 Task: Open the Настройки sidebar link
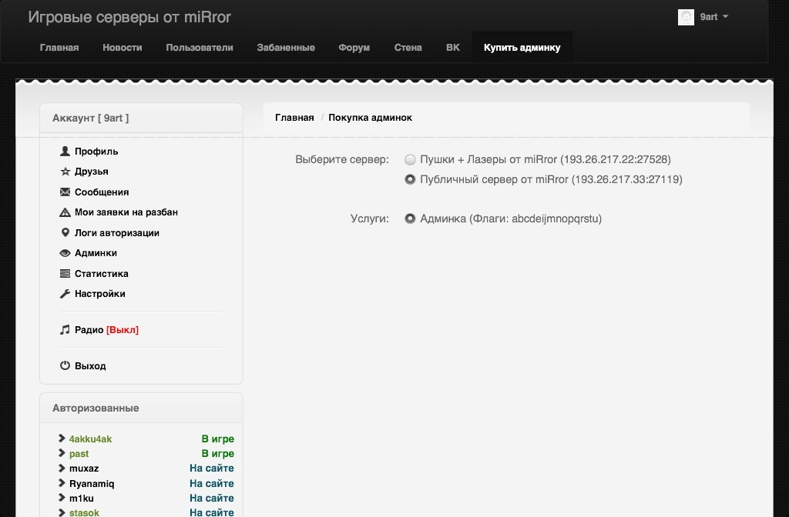pos(99,294)
